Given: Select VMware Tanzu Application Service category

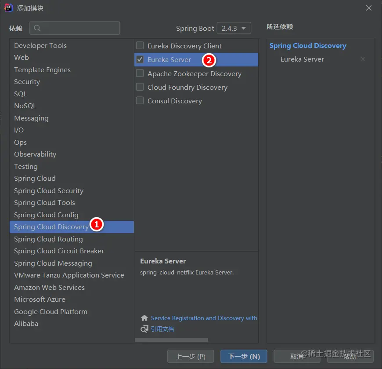Looking at the screenshot, I should pyautogui.click(x=72, y=275).
